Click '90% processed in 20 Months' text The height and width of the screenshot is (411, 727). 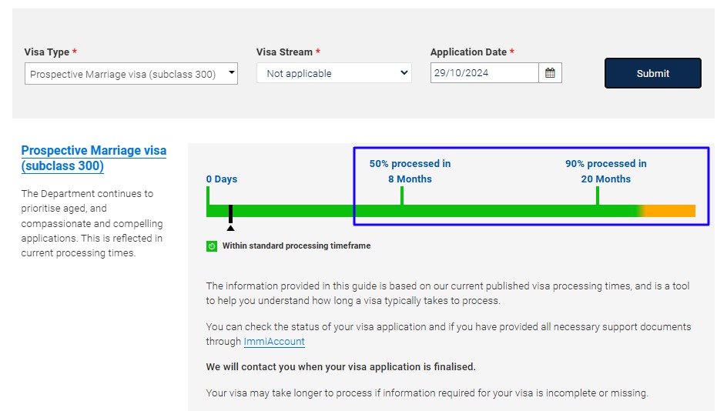pyautogui.click(x=606, y=171)
